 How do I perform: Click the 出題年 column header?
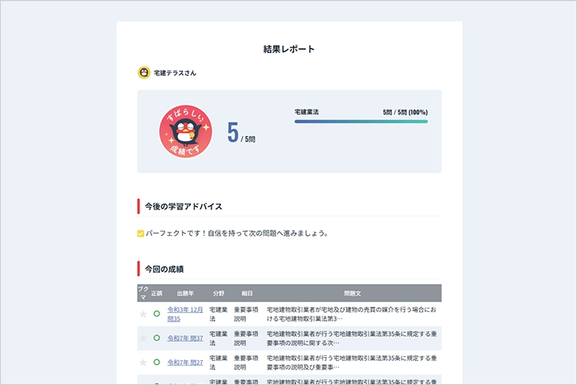pyautogui.click(x=185, y=294)
